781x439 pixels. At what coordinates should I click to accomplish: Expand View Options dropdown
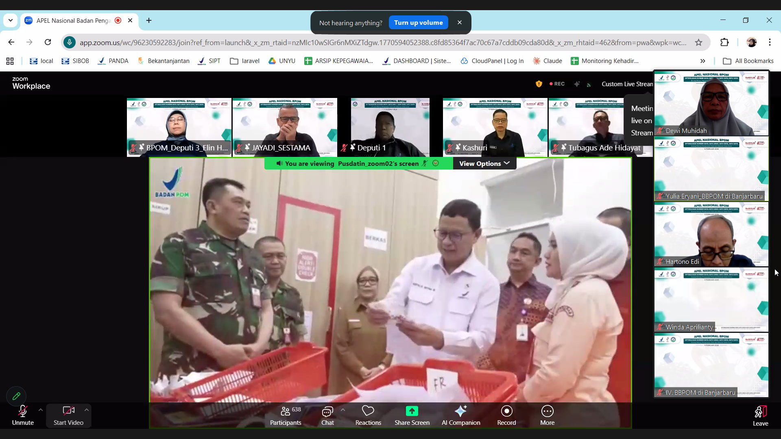click(x=484, y=163)
